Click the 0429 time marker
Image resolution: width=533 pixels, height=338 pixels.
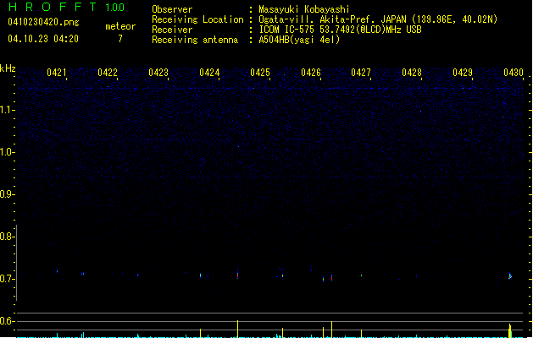463,73
